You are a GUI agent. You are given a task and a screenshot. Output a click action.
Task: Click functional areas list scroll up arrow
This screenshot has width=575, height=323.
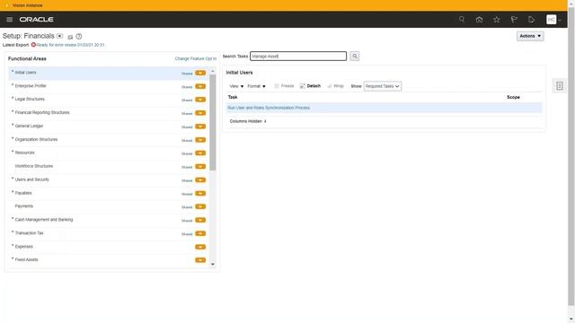point(213,71)
